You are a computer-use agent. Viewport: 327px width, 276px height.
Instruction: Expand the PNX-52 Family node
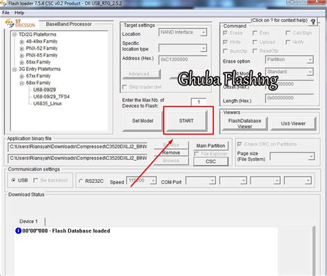point(21,49)
